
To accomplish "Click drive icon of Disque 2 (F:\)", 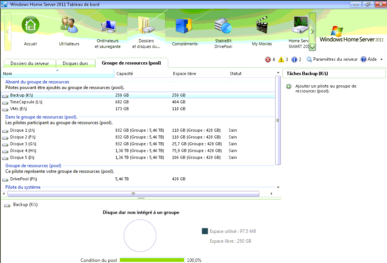I will (x=5, y=138).
